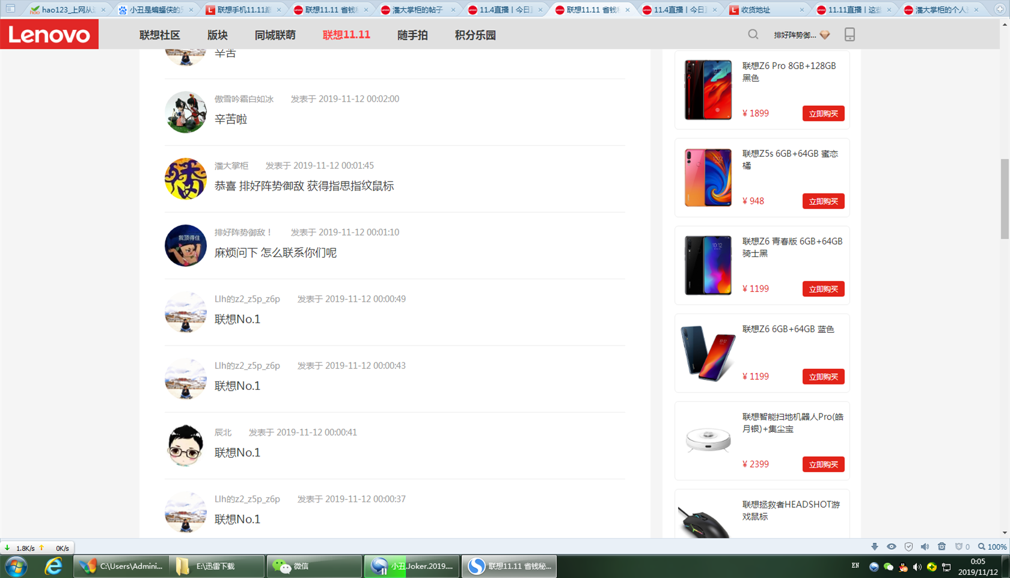Image resolution: width=1010 pixels, height=578 pixels.
Task: Click the diamond badge beside the username
Action: pos(825,35)
